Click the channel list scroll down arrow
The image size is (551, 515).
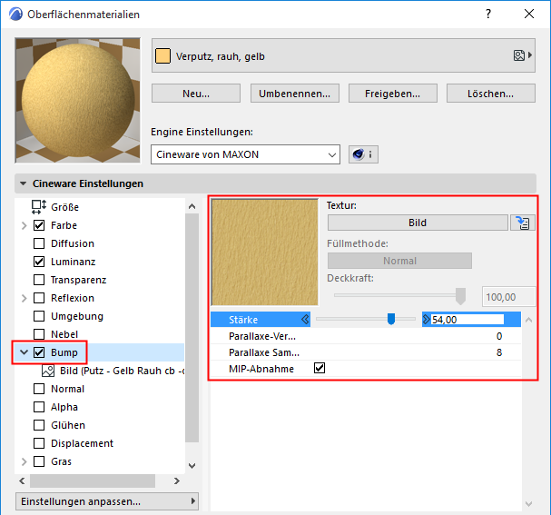(192, 466)
